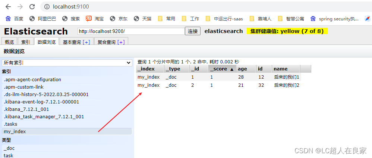372x158 pixels.
Task: Open the 中运出行-saas bookmark folder
Action: 224,19
